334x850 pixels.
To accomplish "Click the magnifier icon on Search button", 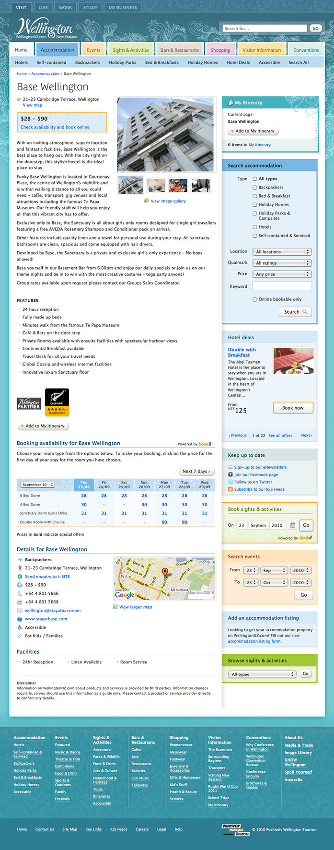I will point(305,311).
